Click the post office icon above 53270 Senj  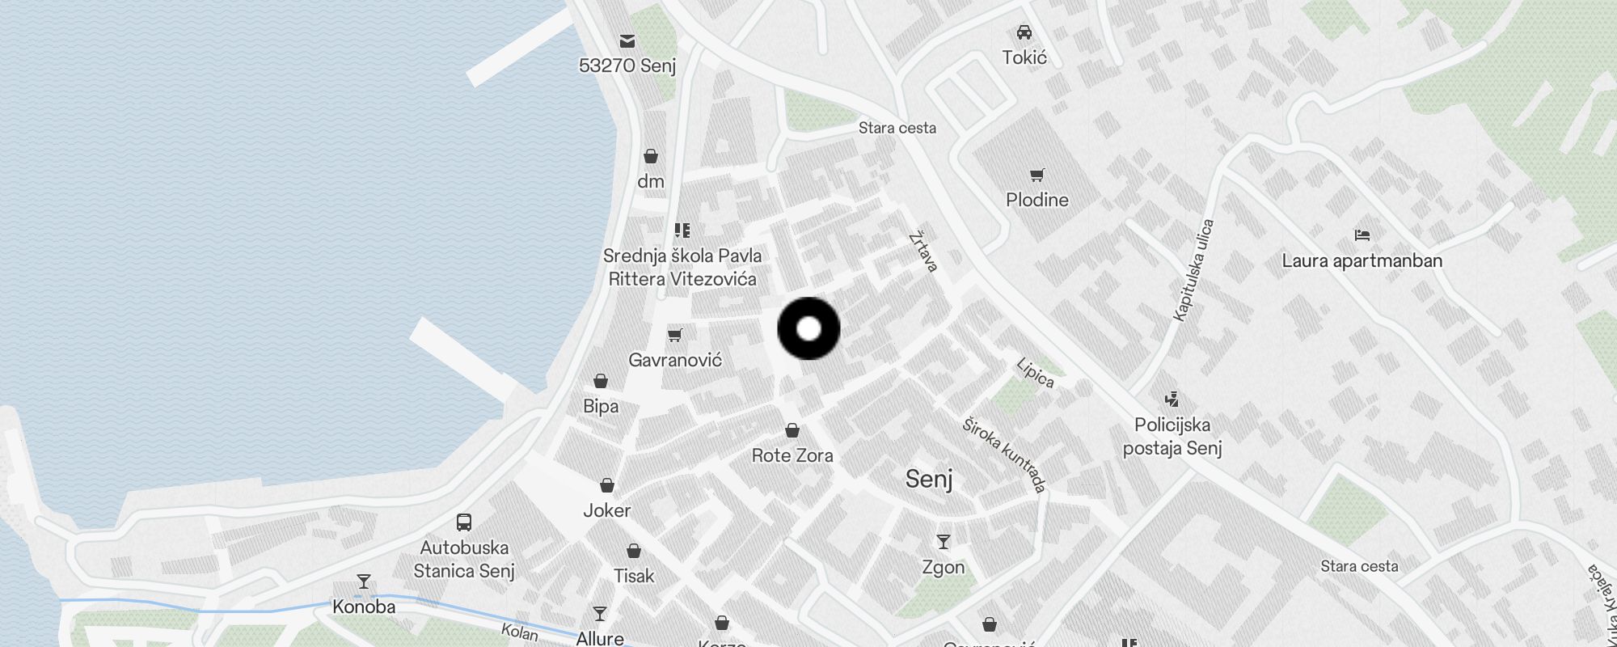coord(627,40)
